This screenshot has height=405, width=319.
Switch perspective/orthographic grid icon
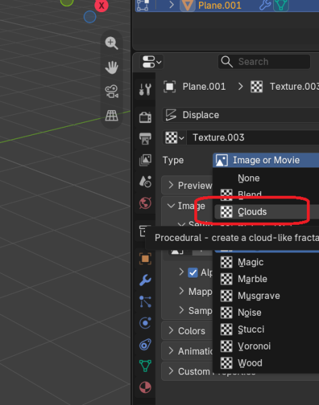[111, 115]
